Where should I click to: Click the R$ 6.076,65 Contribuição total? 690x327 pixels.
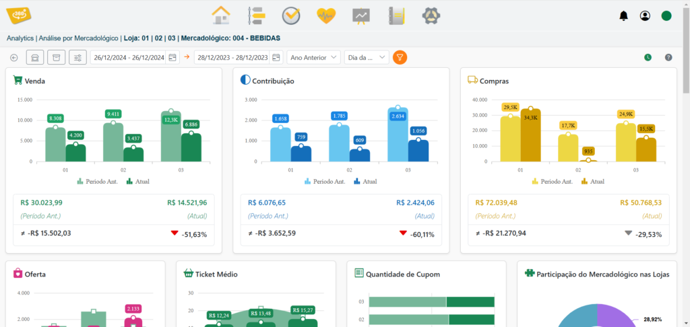point(267,203)
